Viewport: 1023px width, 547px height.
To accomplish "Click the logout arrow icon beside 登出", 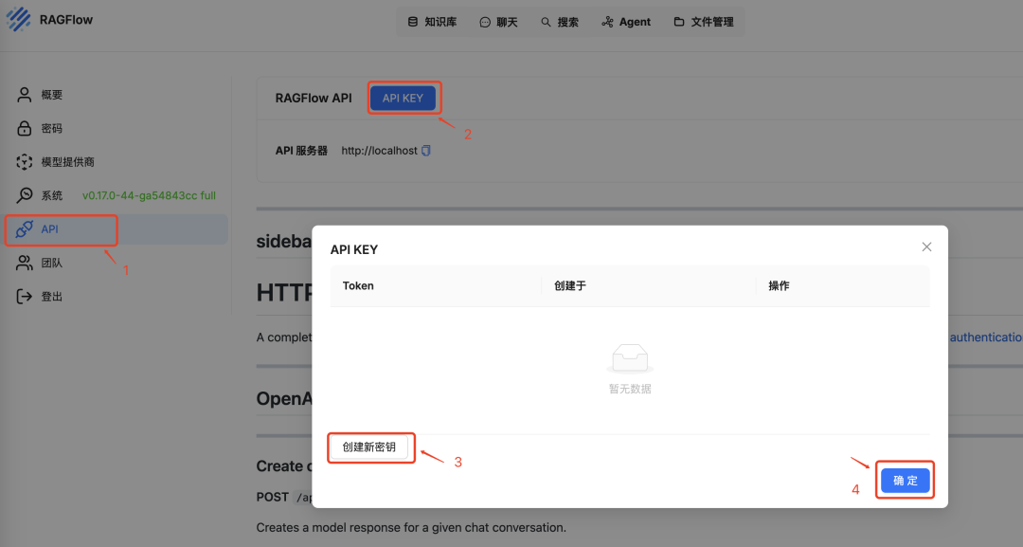I will pos(24,297).
